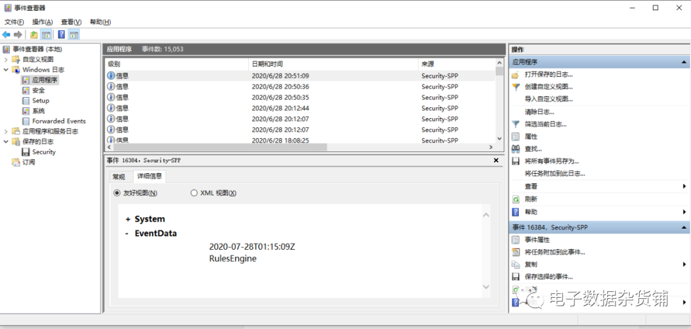This screenshot has height=329, width=691.
Task: Click the Back arrow toolbar icon
Action: click(x=6, y=34)
